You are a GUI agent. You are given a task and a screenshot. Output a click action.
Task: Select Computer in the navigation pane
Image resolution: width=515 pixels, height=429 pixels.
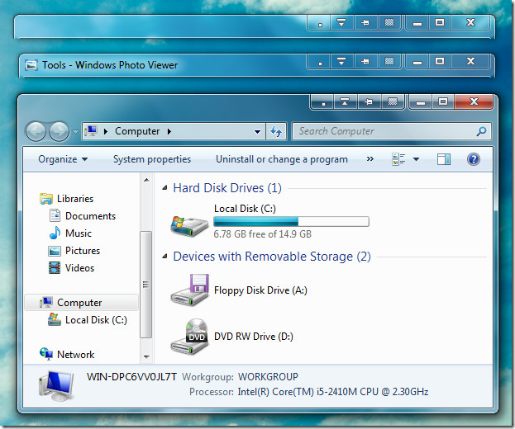coord(82,303)
